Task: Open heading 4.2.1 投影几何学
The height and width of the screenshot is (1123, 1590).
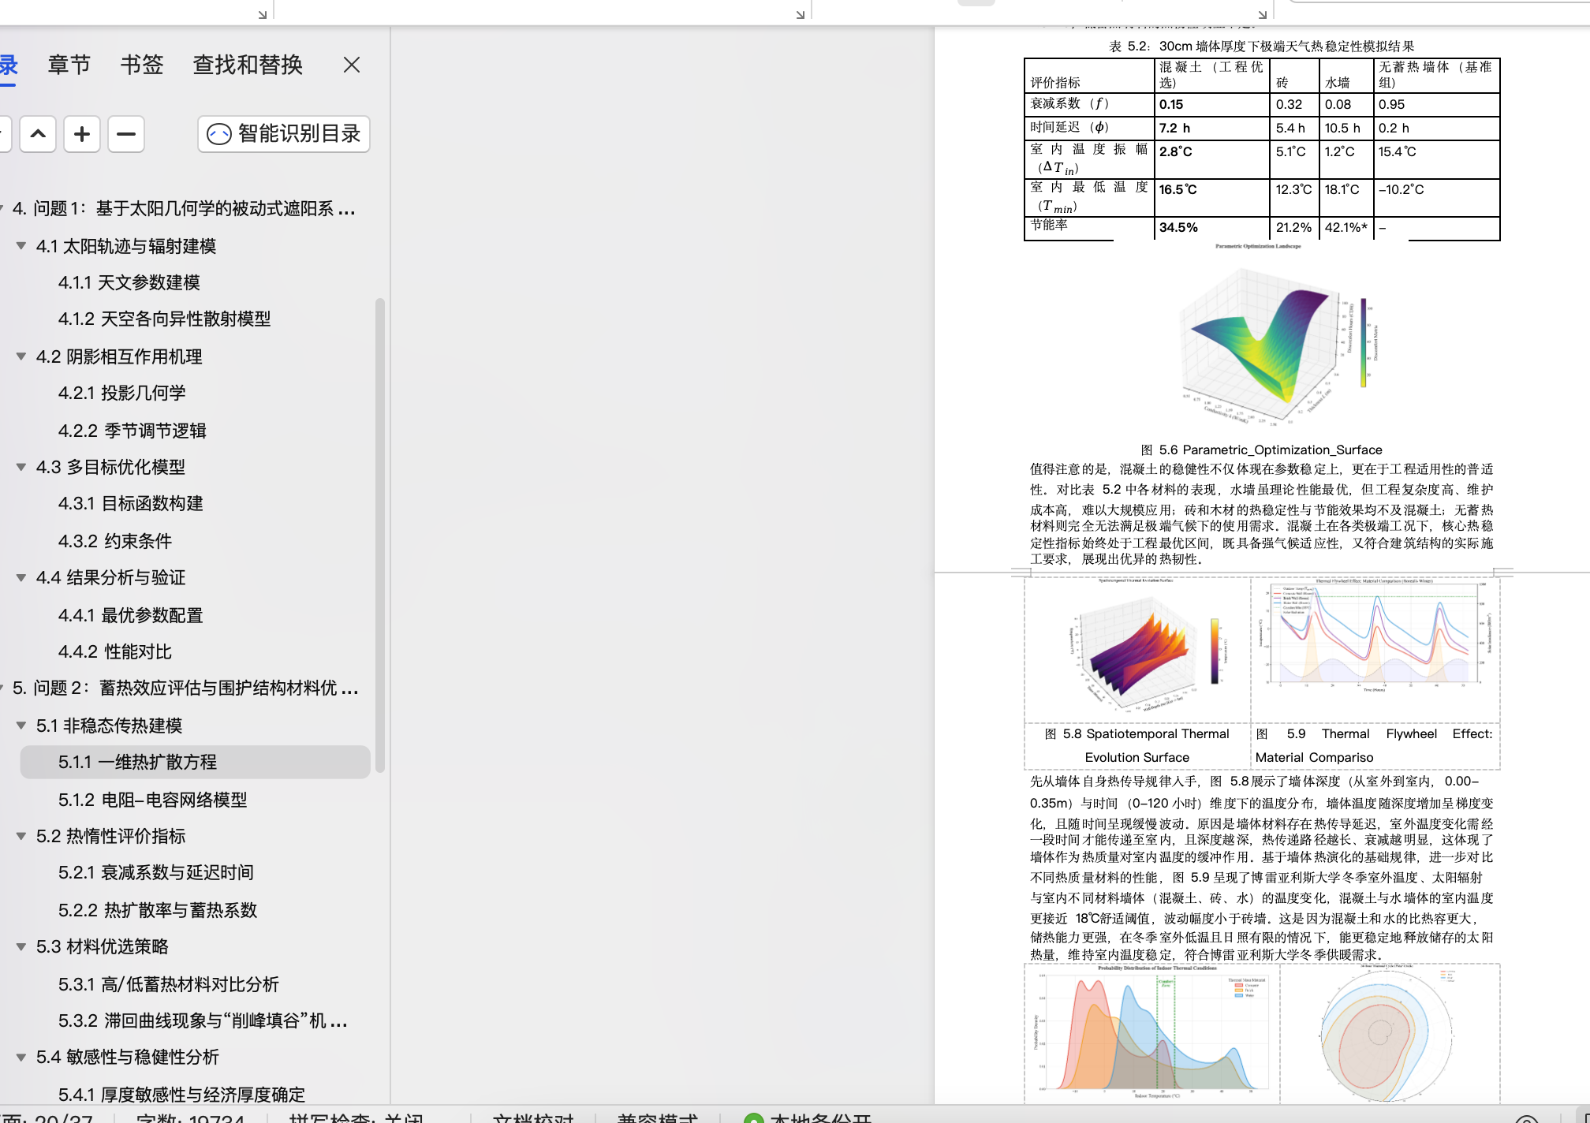Action: tap(122, 393)
